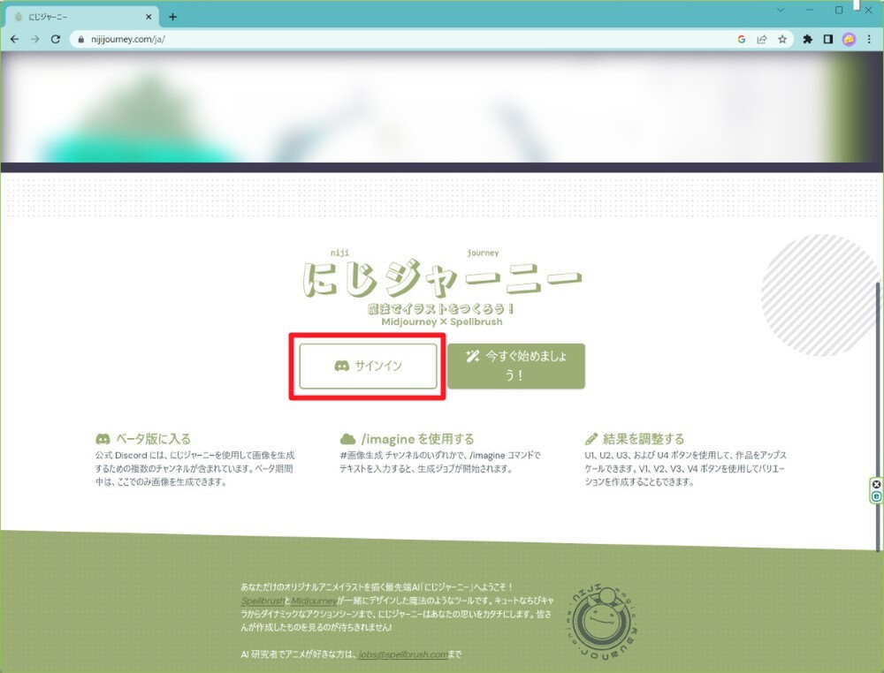Open the extensions puzzle icon
884x673 pixels.
(808, 40)
